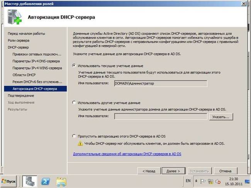Click the Результаты step
The image size is (251, 188).
point(17,109)
